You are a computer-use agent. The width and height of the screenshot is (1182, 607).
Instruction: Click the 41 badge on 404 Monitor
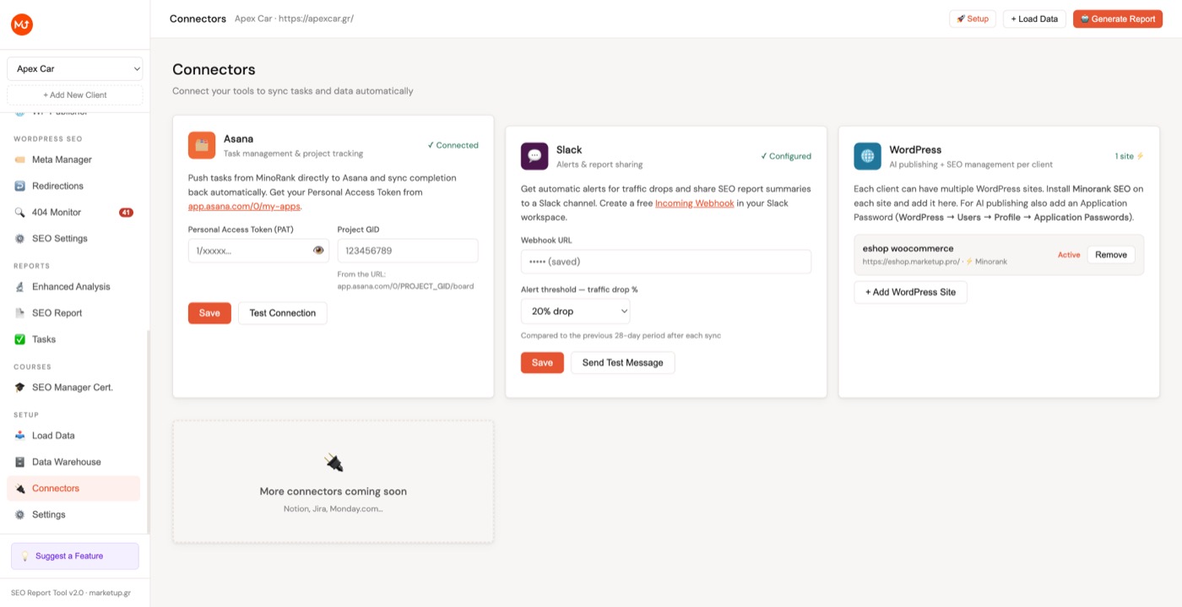click(126, 212)
